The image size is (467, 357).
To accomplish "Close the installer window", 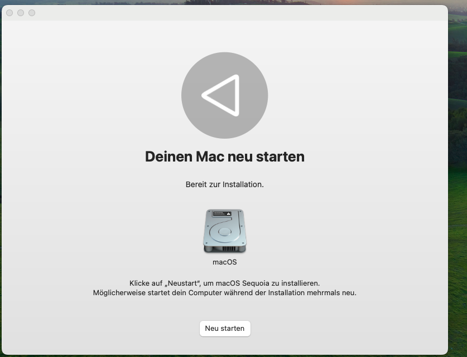I will click(9, 13).
